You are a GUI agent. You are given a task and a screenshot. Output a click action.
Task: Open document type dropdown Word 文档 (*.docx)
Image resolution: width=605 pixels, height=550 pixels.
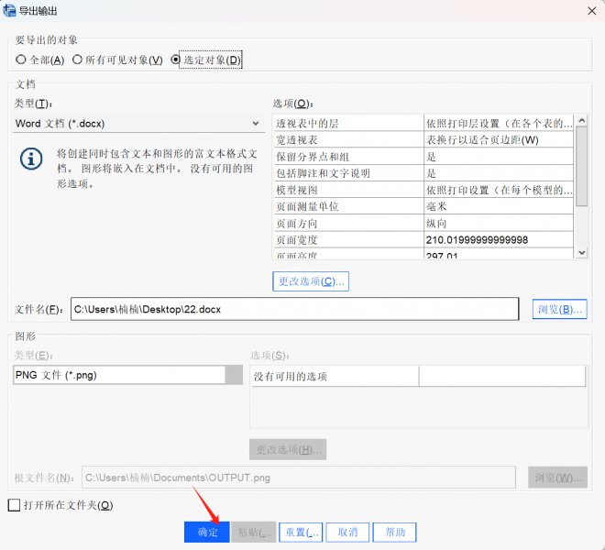138,124
